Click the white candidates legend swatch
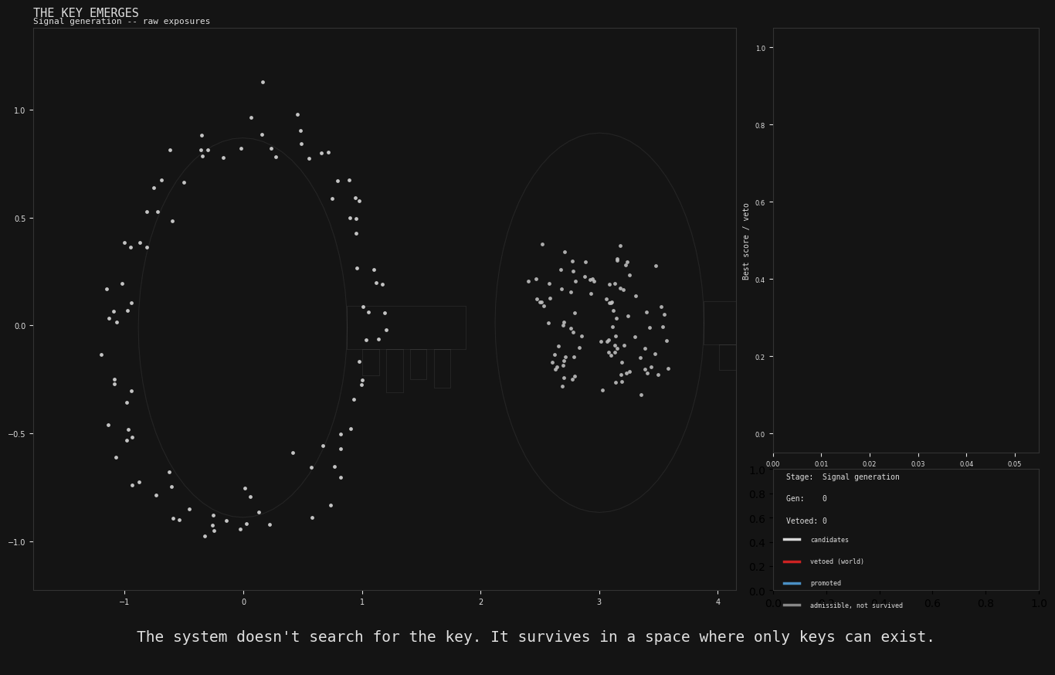The width and height of the screenshot is (1055, 675). click(x=792, y=540)
